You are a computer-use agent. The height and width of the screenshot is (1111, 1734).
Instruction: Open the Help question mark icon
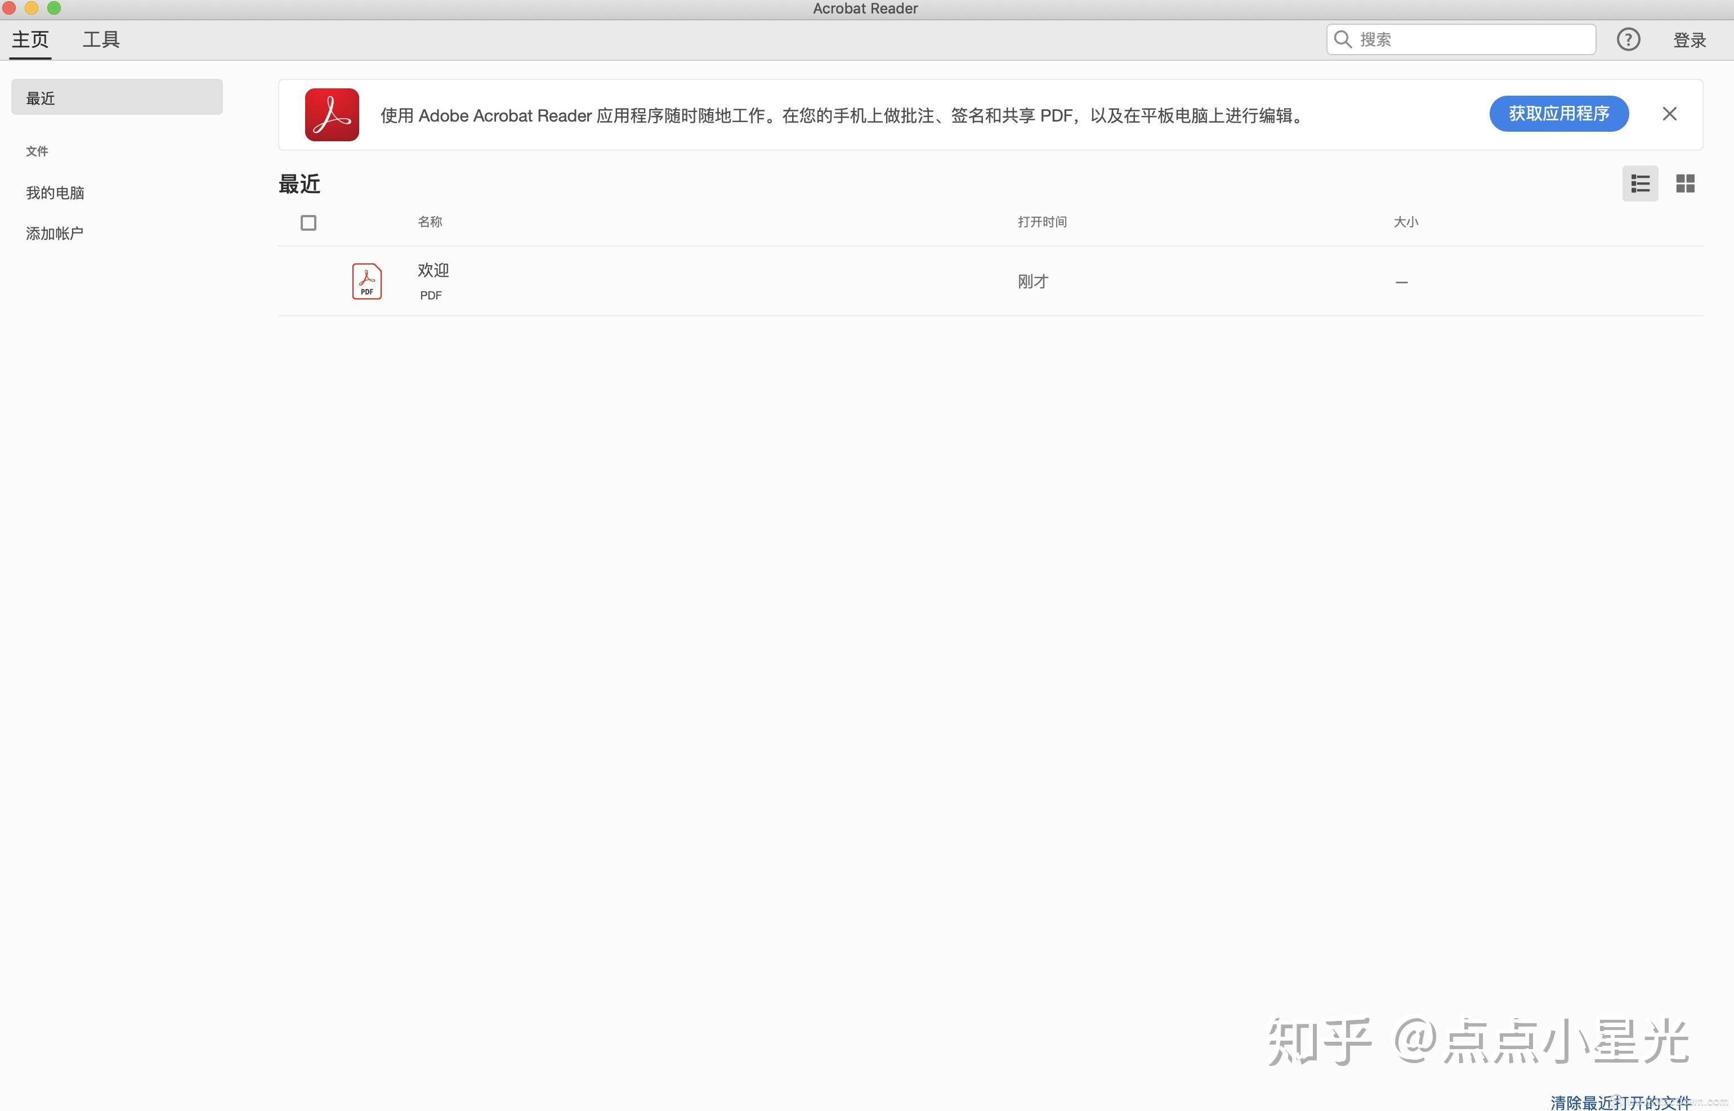click(1628, 39)
